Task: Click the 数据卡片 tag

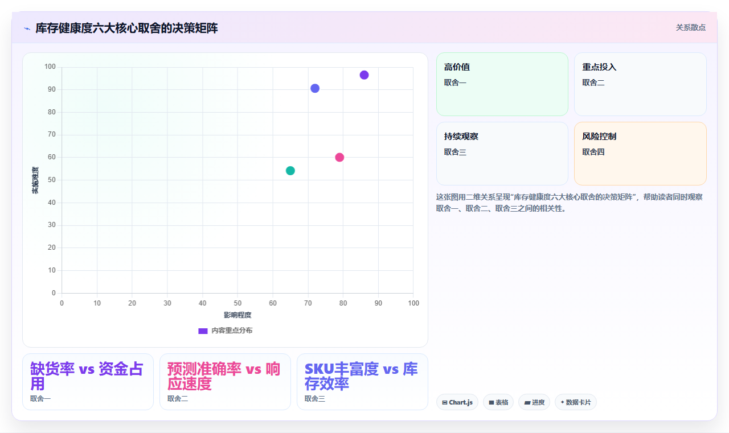Action: (x=576, y=402)
